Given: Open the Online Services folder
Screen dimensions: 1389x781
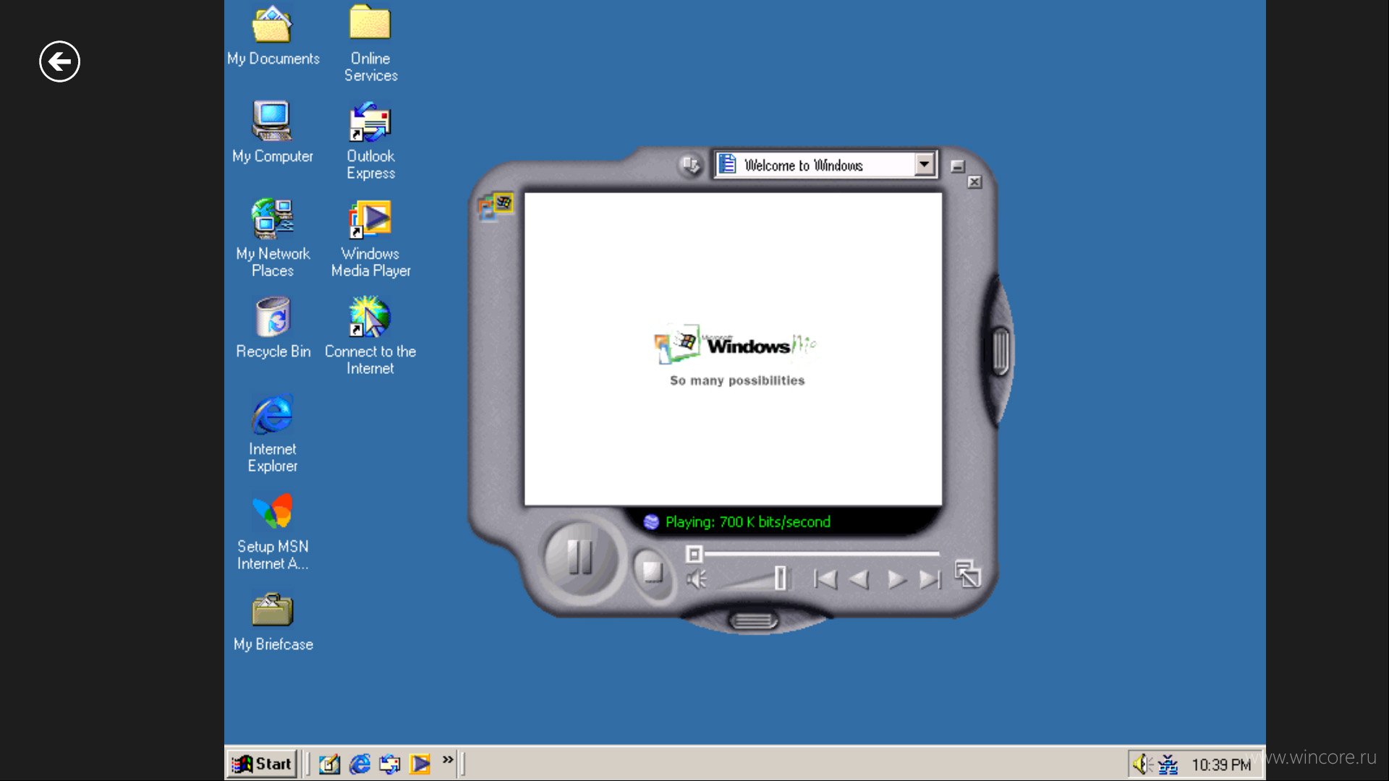Looking at the screenshot, I should tap(370, 43).
